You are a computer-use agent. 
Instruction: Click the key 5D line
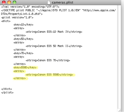[x=23, y=39]
